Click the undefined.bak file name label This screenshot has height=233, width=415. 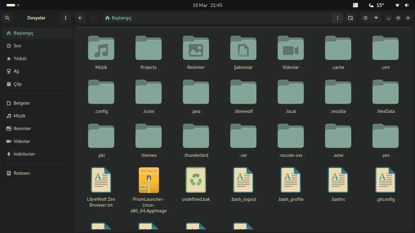196,199
